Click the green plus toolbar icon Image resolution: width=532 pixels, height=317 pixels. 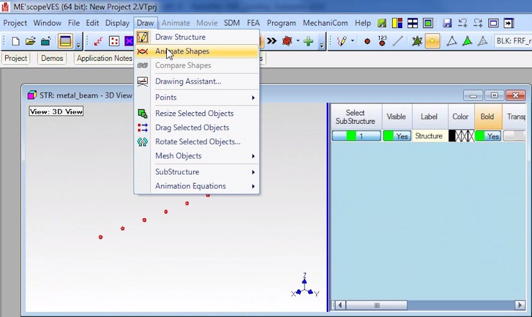(308, 42)
